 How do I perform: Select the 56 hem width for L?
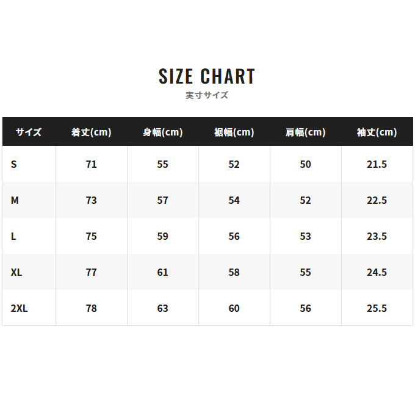point(234,236)
